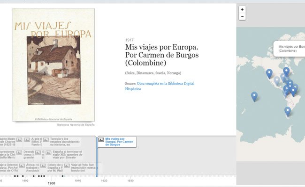The width and height of the screenshot is (305, 187).
Task: Zoom in on the map
Action: (242, 9)
